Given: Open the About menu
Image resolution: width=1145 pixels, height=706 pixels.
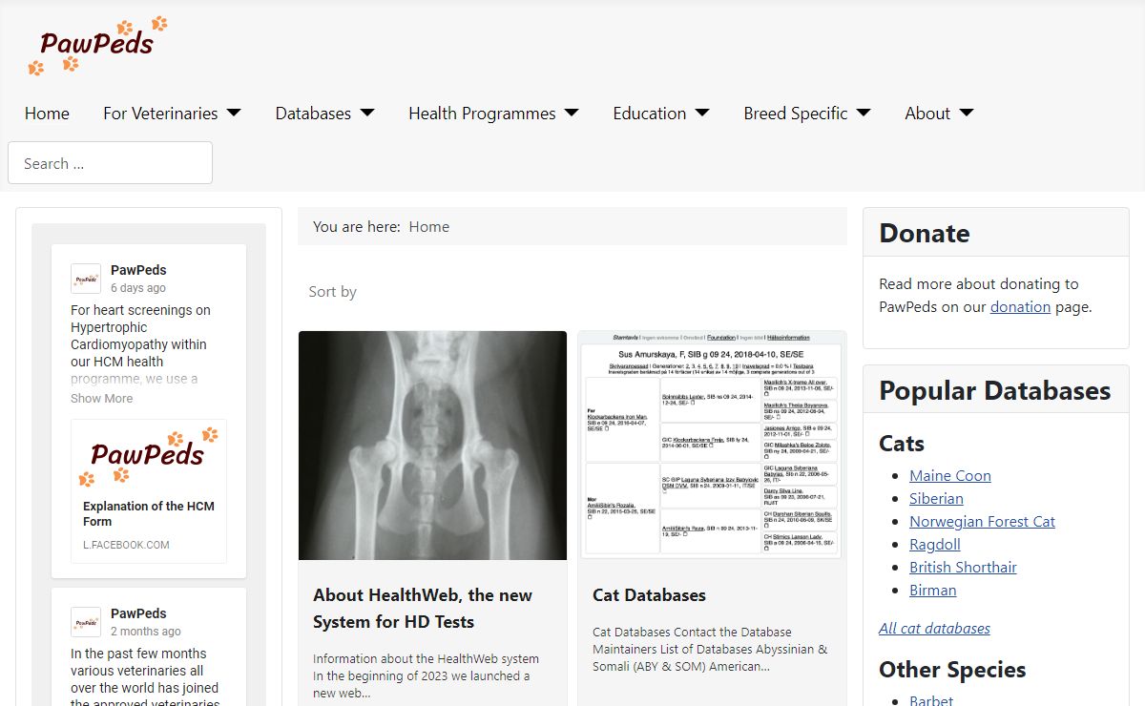Looking at the screenshot, I should (x=939, y=114).
